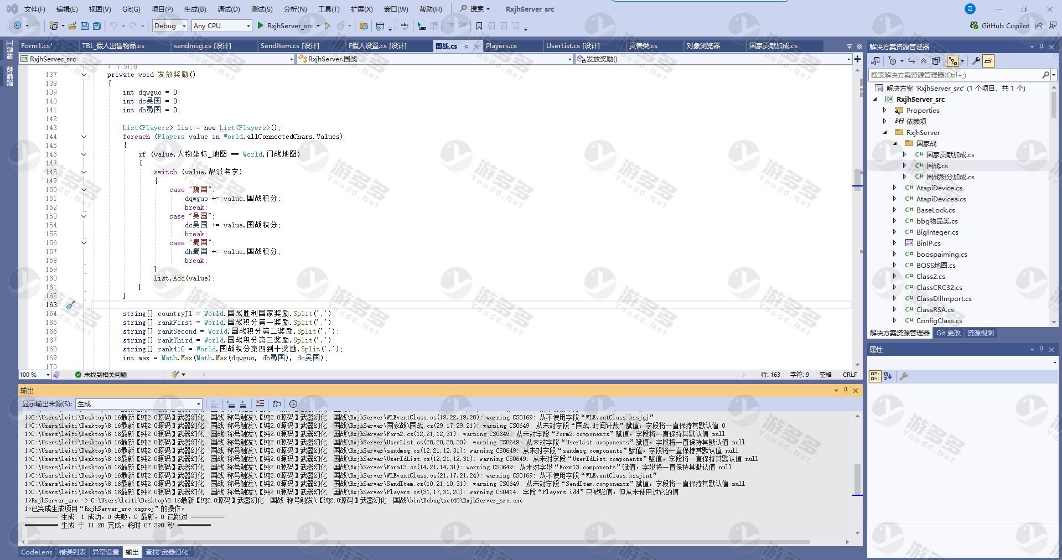Expand the Properties node in Solution Explorer
Image resolution: width=1062 pixels, height=560 pixels.
885,110
